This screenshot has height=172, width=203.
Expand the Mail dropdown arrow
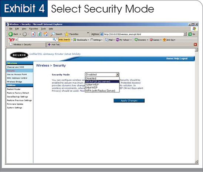coord(114,40)
